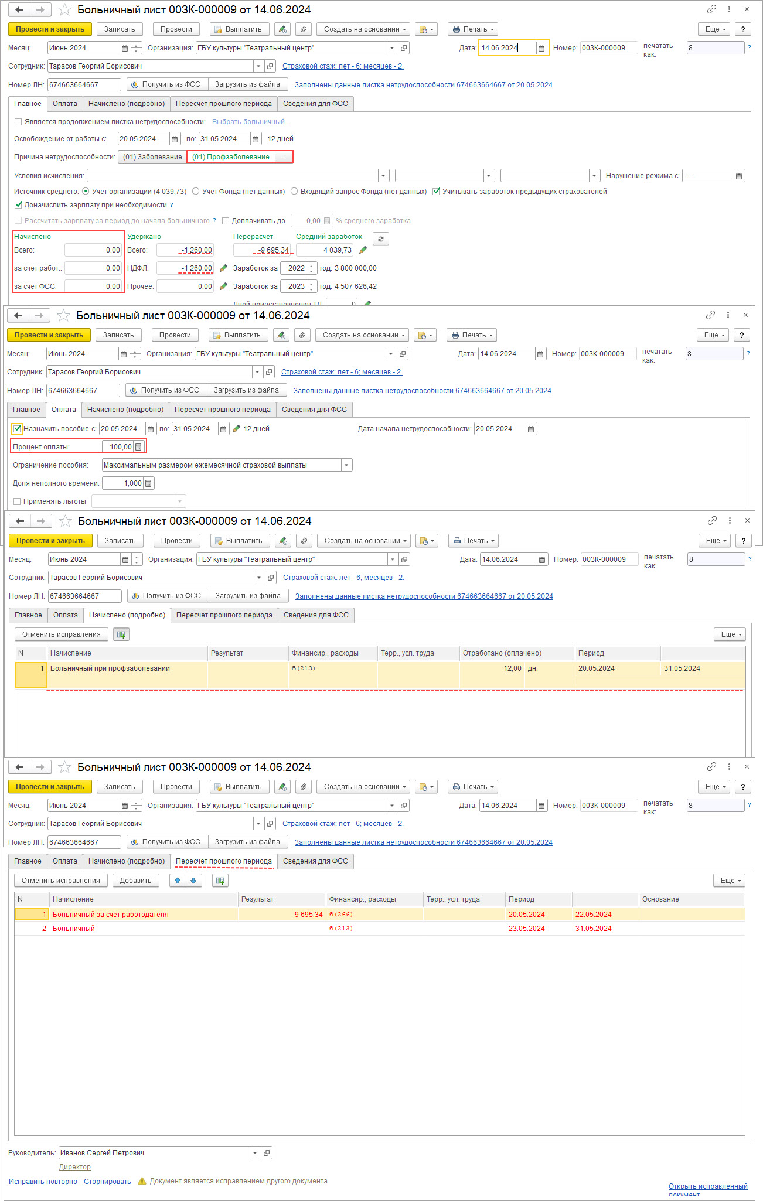Select the table row Больничный при профзаболевании

coord(380,674)
